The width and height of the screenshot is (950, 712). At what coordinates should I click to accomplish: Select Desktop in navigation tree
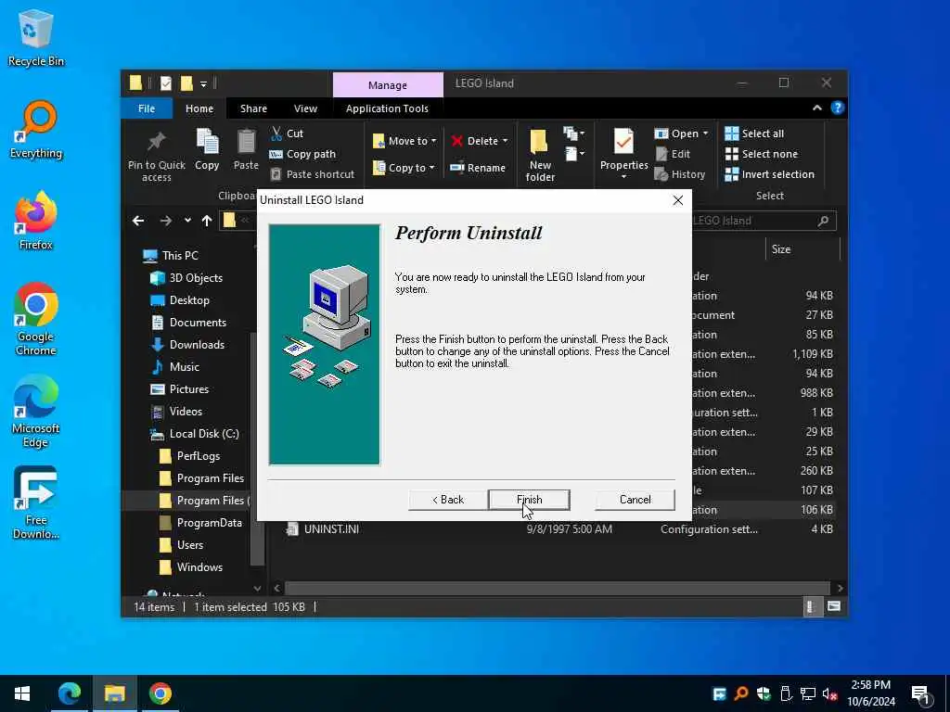[x=179, y=300]
